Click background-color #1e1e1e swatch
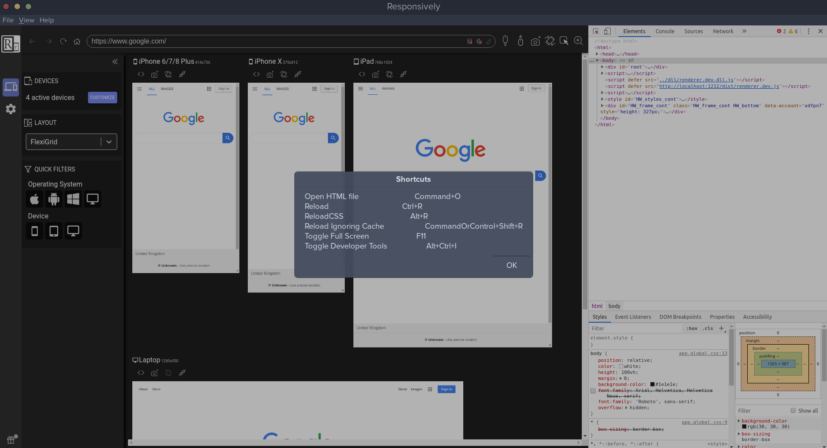Screen dimensions: 827x448 (x=652, y=385)
